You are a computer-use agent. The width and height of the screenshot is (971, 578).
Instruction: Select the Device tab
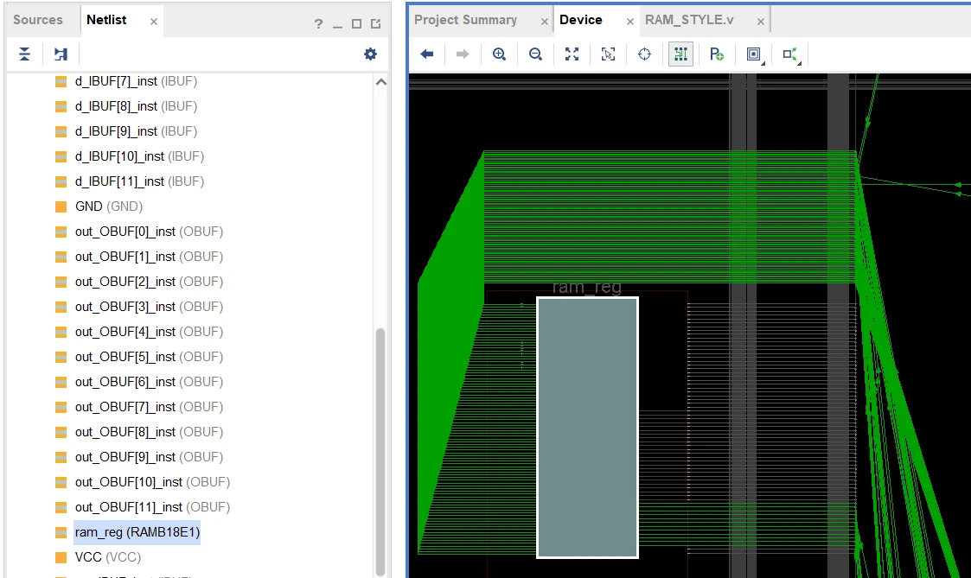[581, 20]
